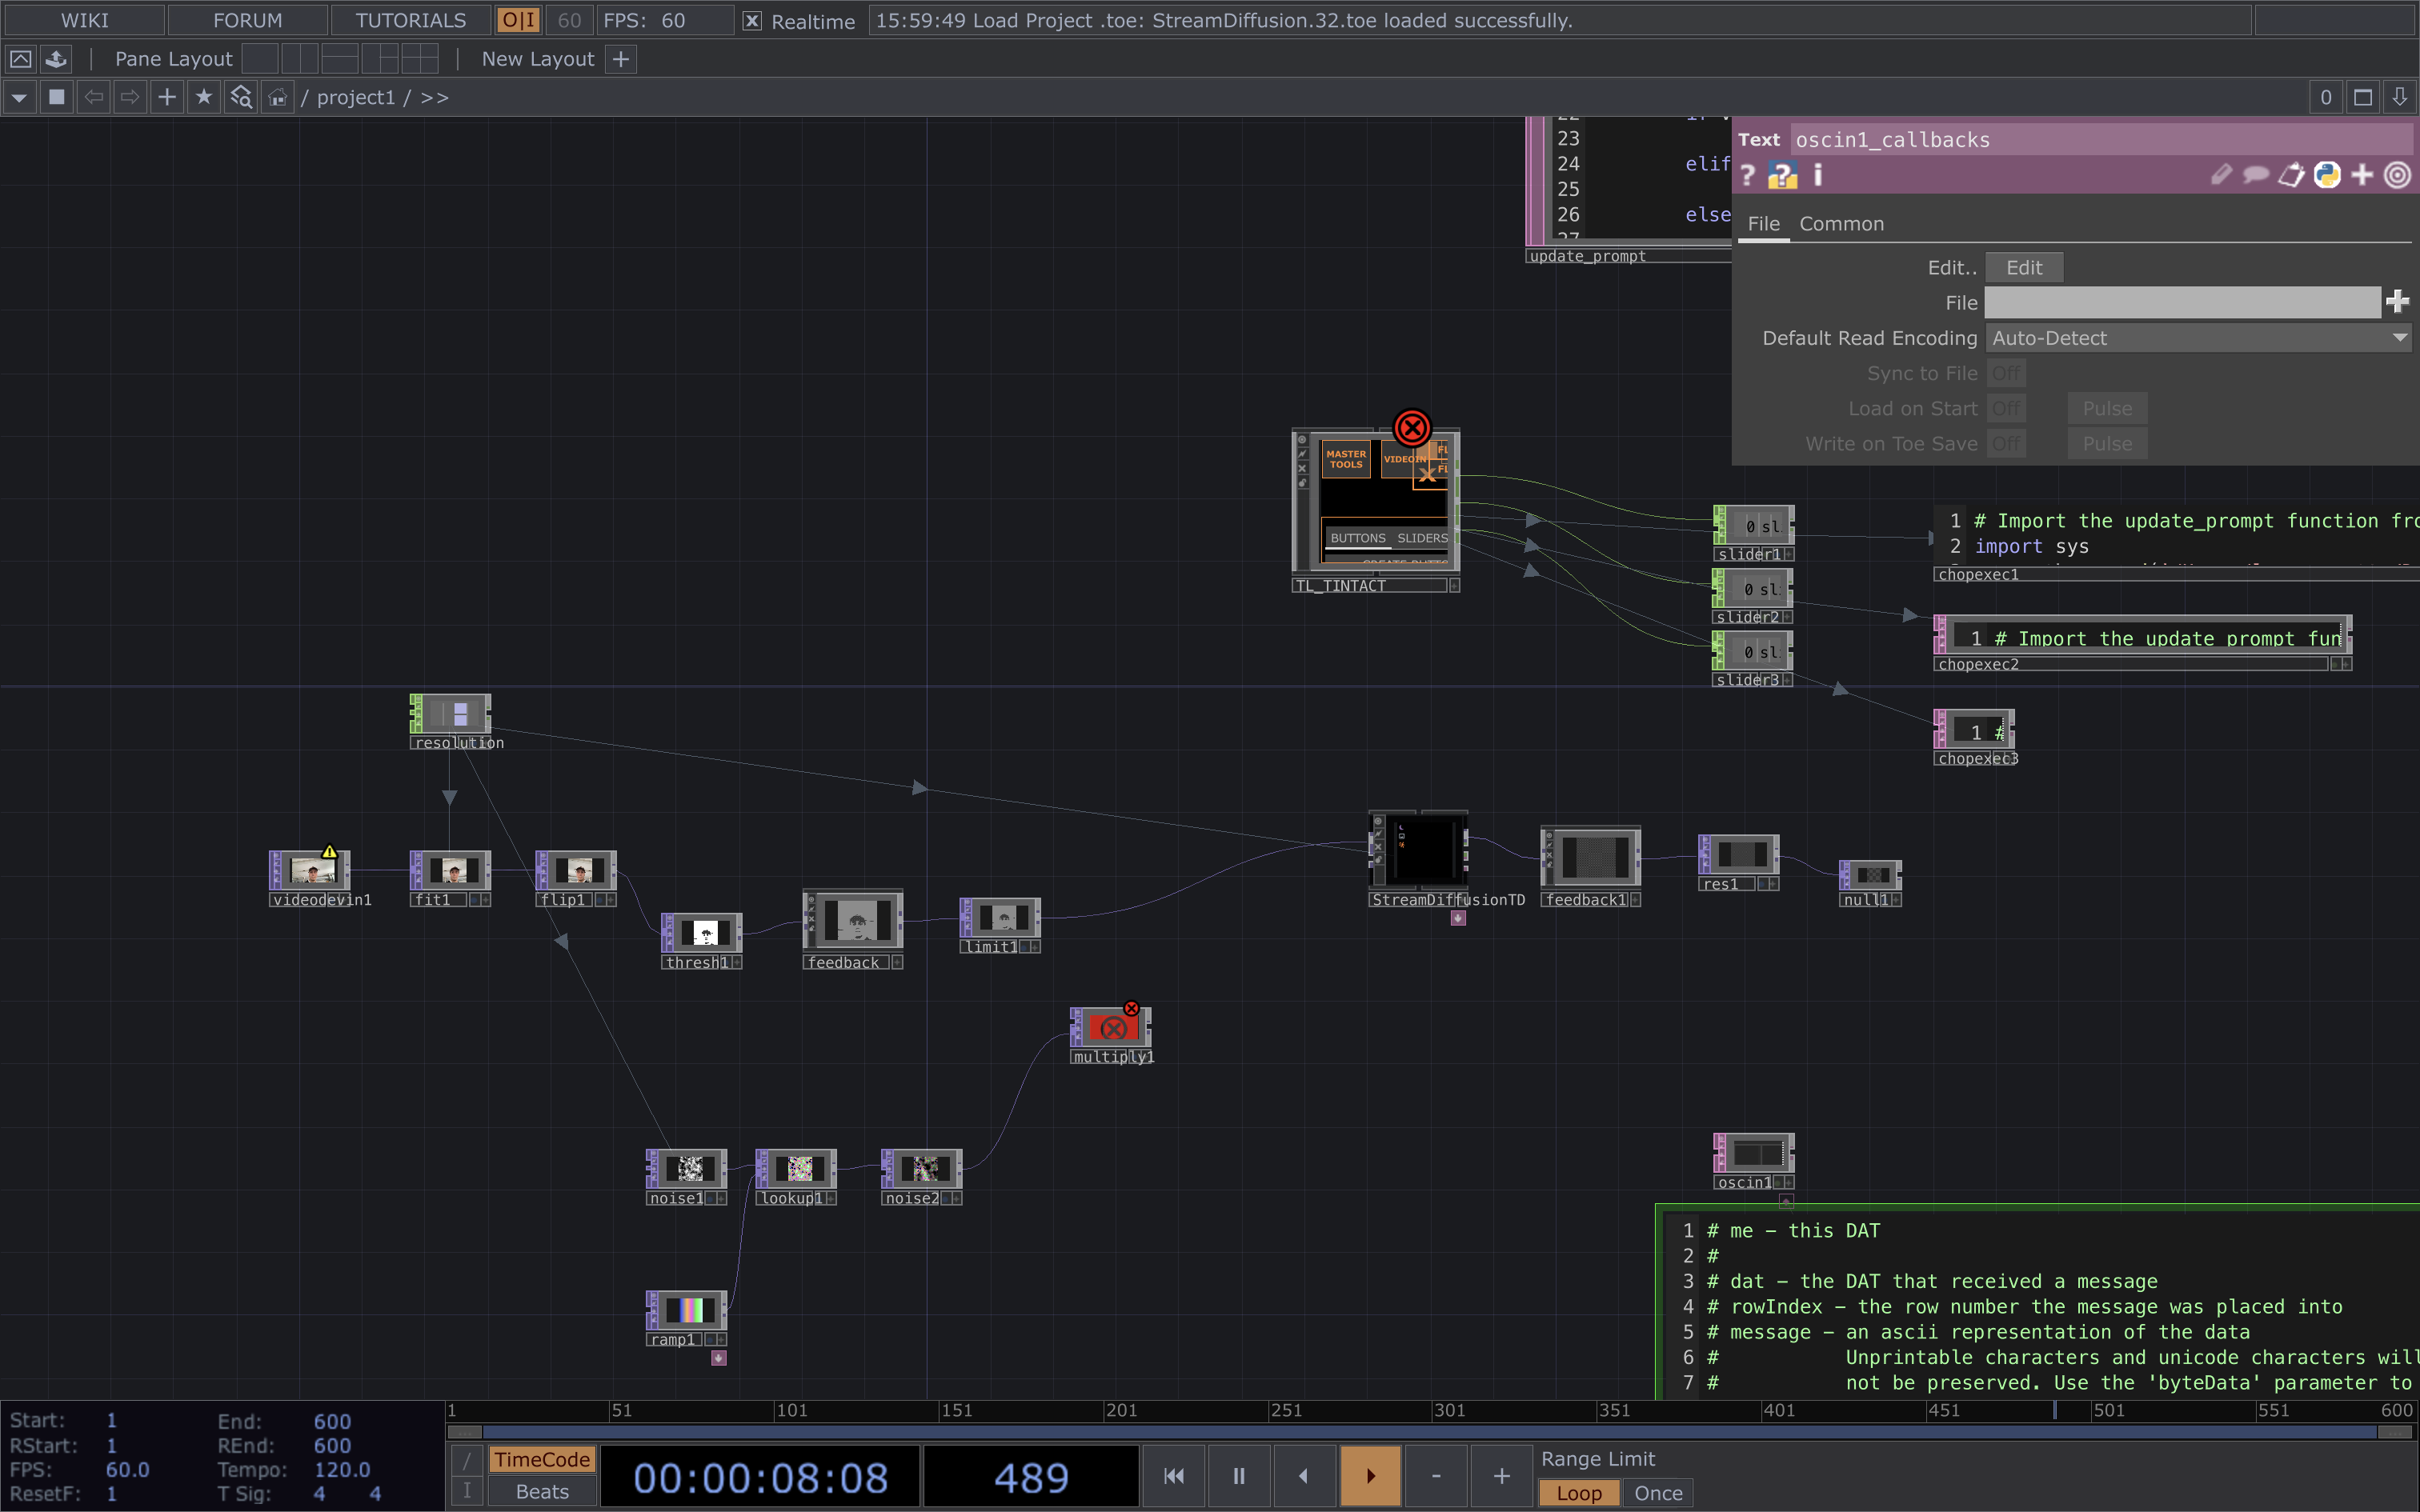Click the perform mode icon
The image size is (2420, 1512).
click(21, 59)
